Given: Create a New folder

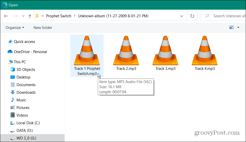Looking at the screenshot, I should coord(43,27).
